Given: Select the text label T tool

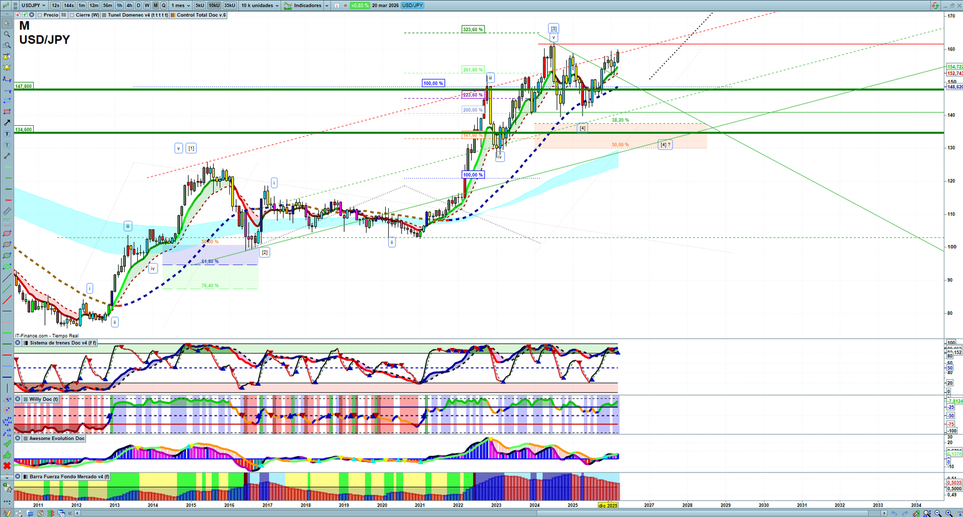Looking at the screenshot, I should click(x=7, y=134).
